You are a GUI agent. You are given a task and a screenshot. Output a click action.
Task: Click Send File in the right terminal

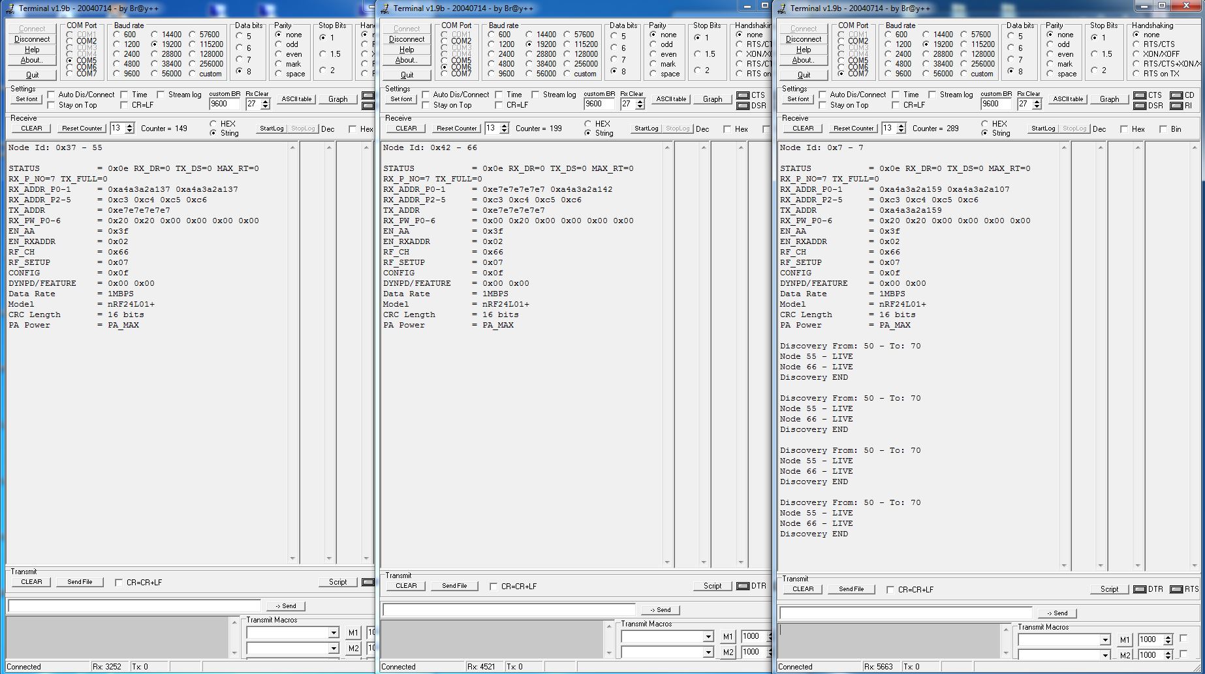[x=851, y=589]
